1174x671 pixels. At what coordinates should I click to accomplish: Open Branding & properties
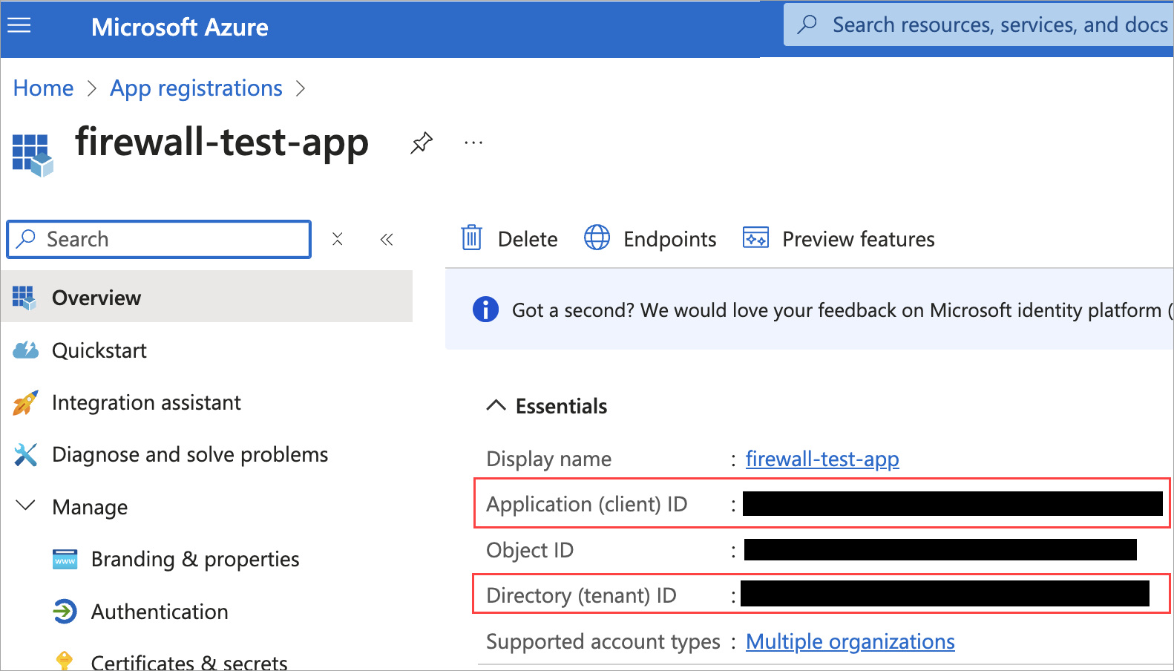click(x=195, y=559)
